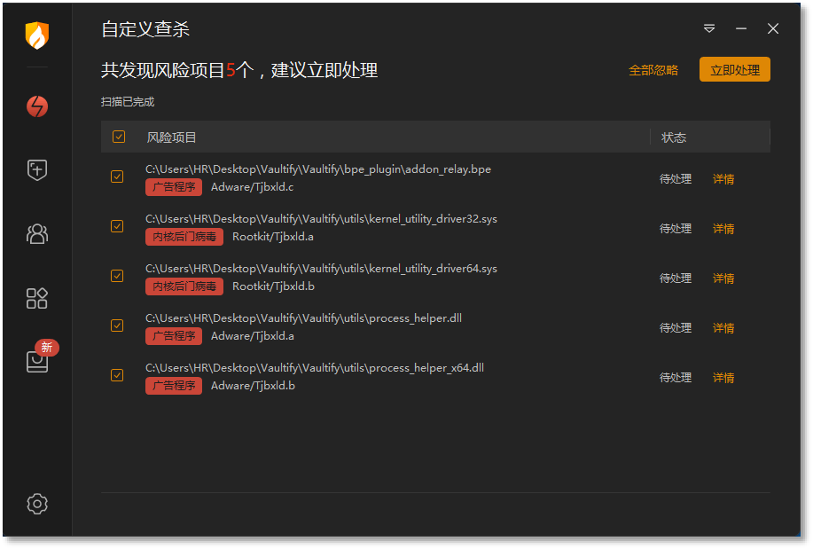This screenshot has width=813, height=549.
Task: Open the sidebar icon with the red 新 badge
Action: pyautogui.click(x=39, y=357)
